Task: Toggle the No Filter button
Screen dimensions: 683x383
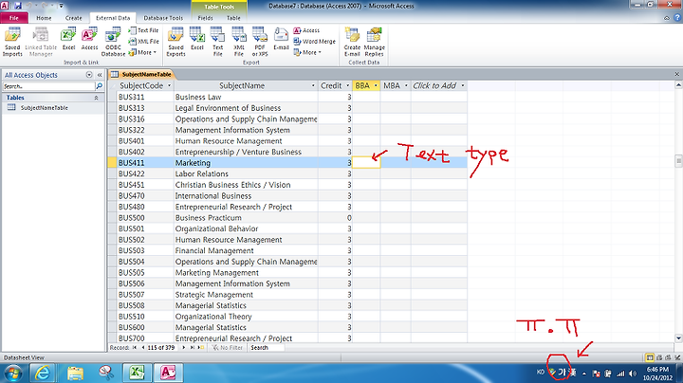Action: point(227,348)
